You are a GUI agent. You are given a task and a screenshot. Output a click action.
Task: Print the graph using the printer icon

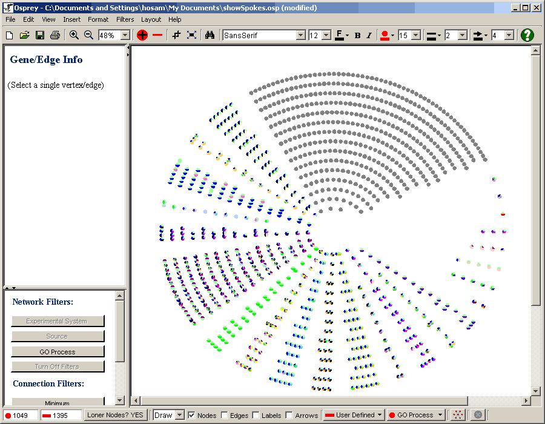click(55, 35)
